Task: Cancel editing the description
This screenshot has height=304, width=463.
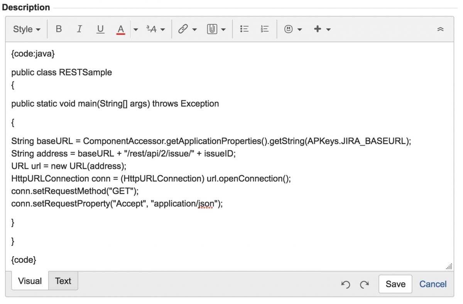Action: tap(433, 284)
